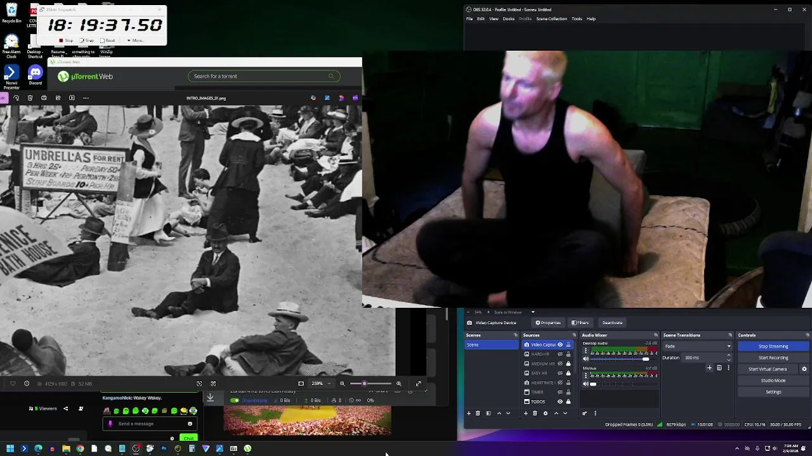The width and height of the screenshot is (812, 456).
Task: Mute Desktop Audio speaker icon
Action: pyautogui.click(x=586, y=358)
